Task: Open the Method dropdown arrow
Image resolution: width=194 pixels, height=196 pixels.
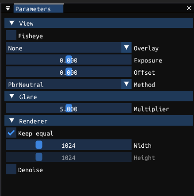Action: point(126,84)
